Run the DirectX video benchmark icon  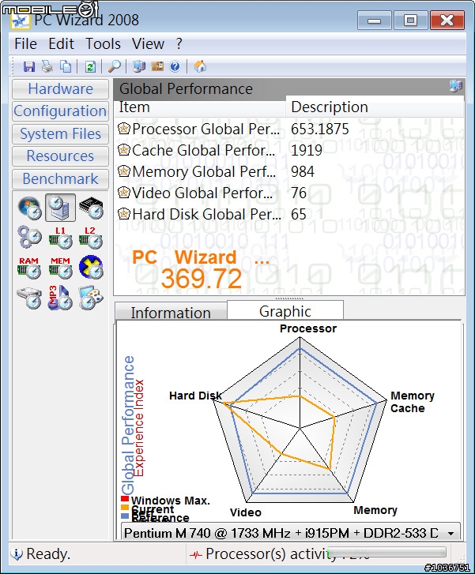(x=91, y=267)
